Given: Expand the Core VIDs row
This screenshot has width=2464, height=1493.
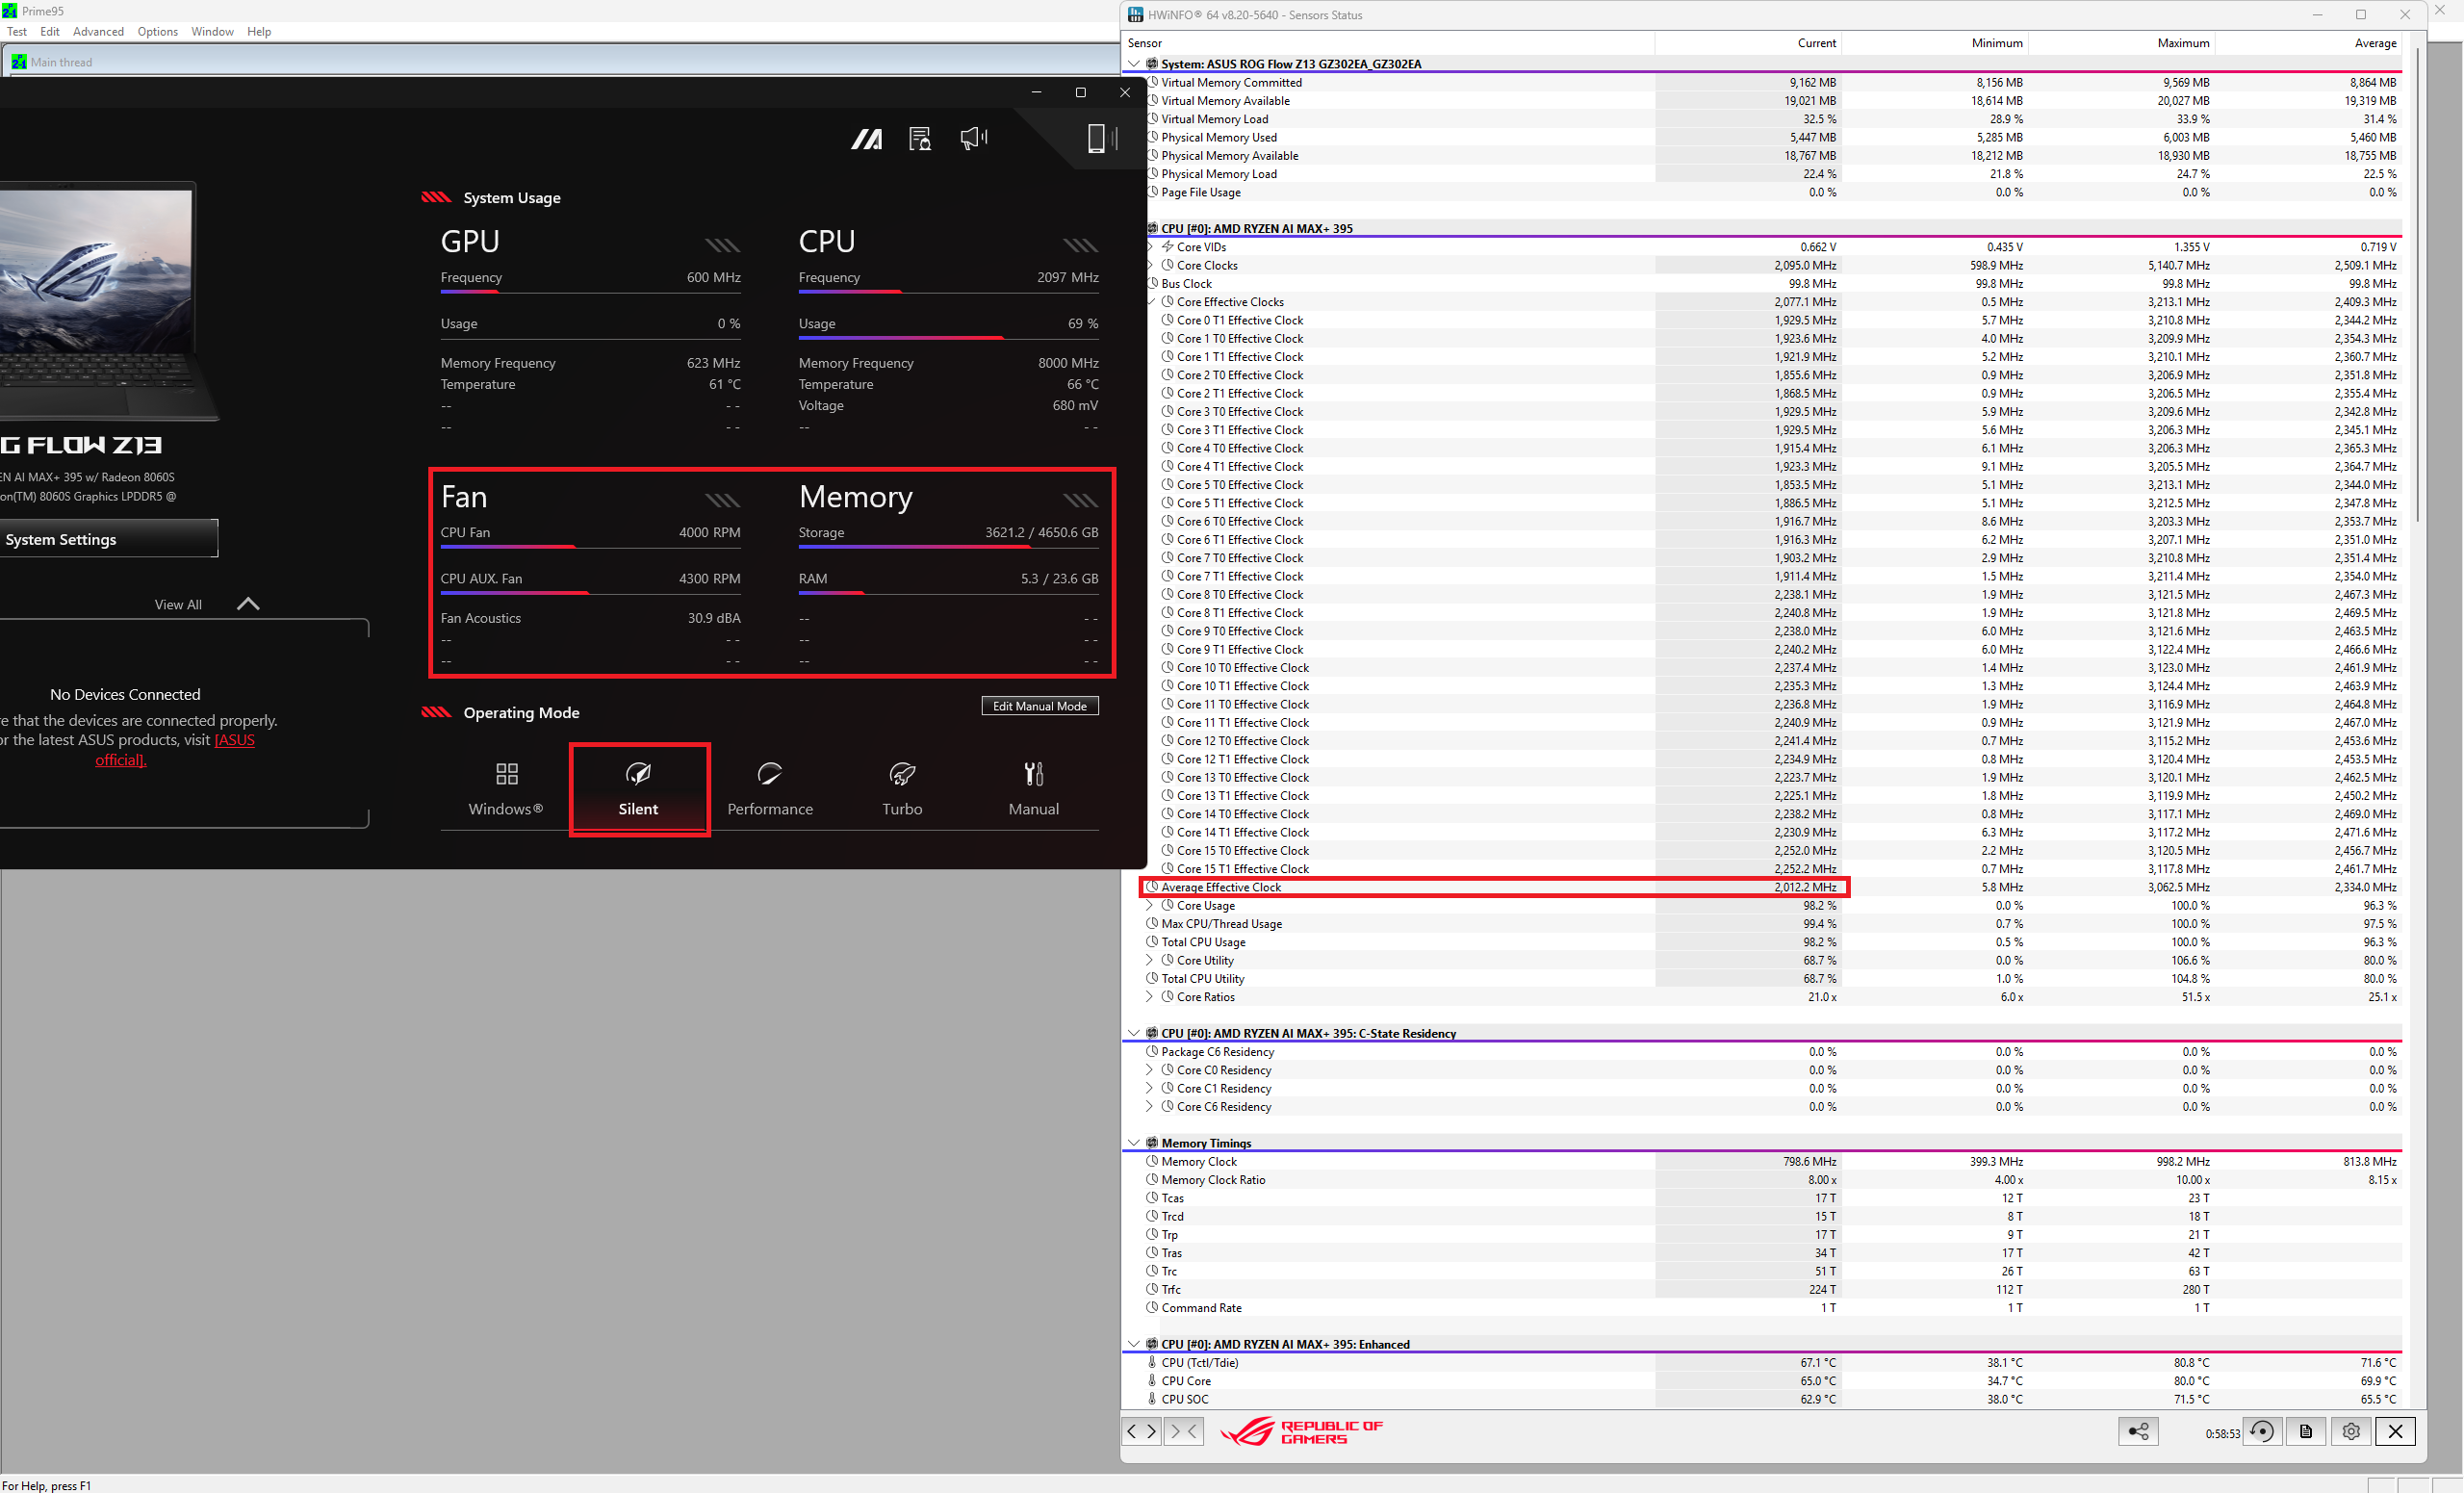Looking at the screenshot, I should (1149, 246).
